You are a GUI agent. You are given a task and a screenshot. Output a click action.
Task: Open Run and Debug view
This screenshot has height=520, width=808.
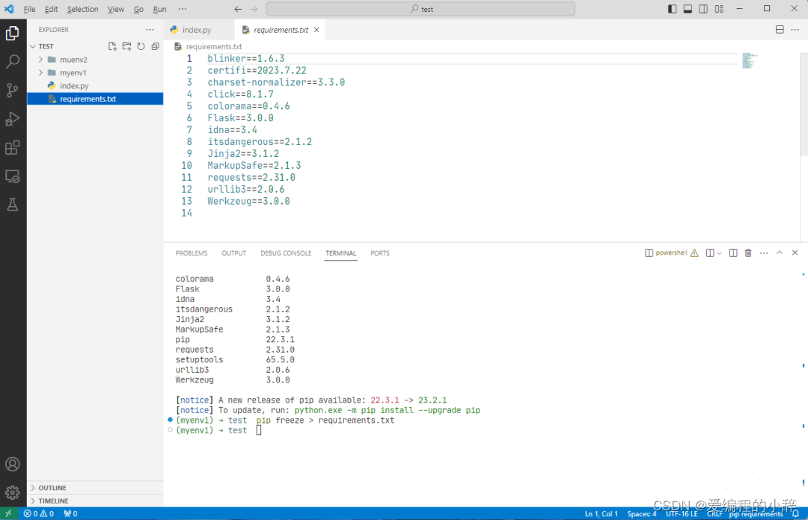pos(13,119)
